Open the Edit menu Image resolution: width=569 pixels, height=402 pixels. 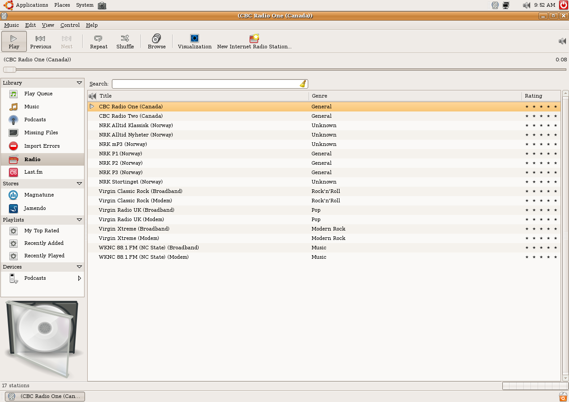click(x=30, y=25)
